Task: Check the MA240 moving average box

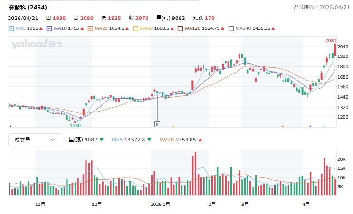Action: (x=231, y=28)
